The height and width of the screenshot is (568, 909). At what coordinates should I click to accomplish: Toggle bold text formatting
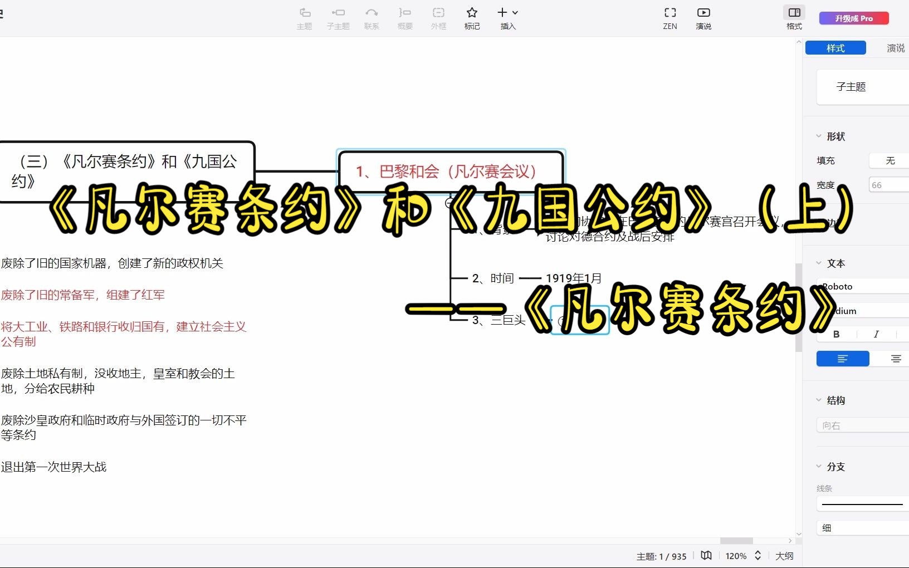click(x=836, y=334)
